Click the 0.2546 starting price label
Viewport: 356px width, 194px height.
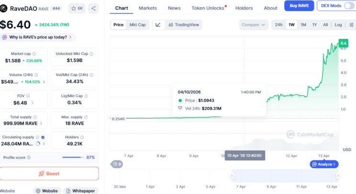click(x=118, y=119)
